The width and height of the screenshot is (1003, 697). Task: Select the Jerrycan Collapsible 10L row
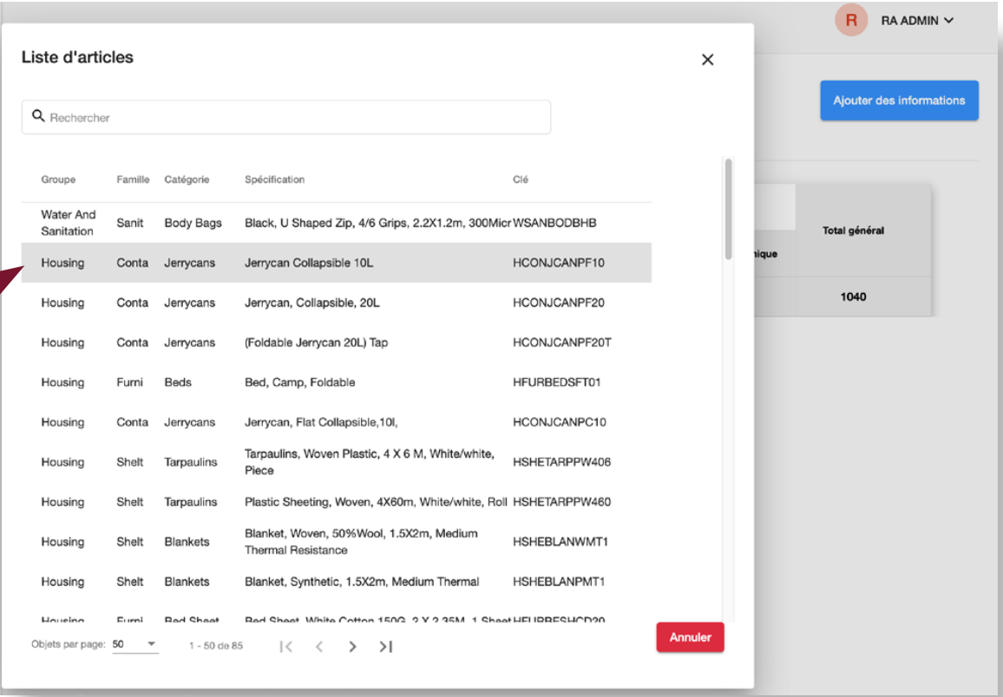click(309, 263)
